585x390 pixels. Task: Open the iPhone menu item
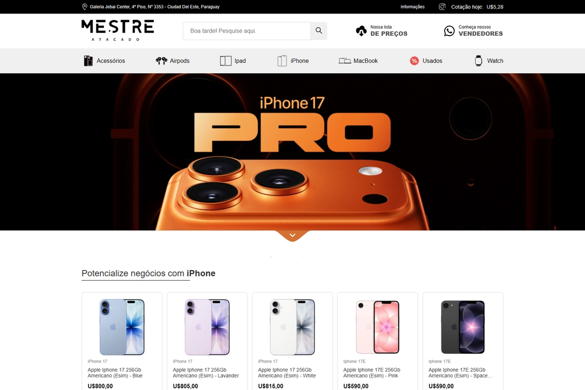pos(293,61)
